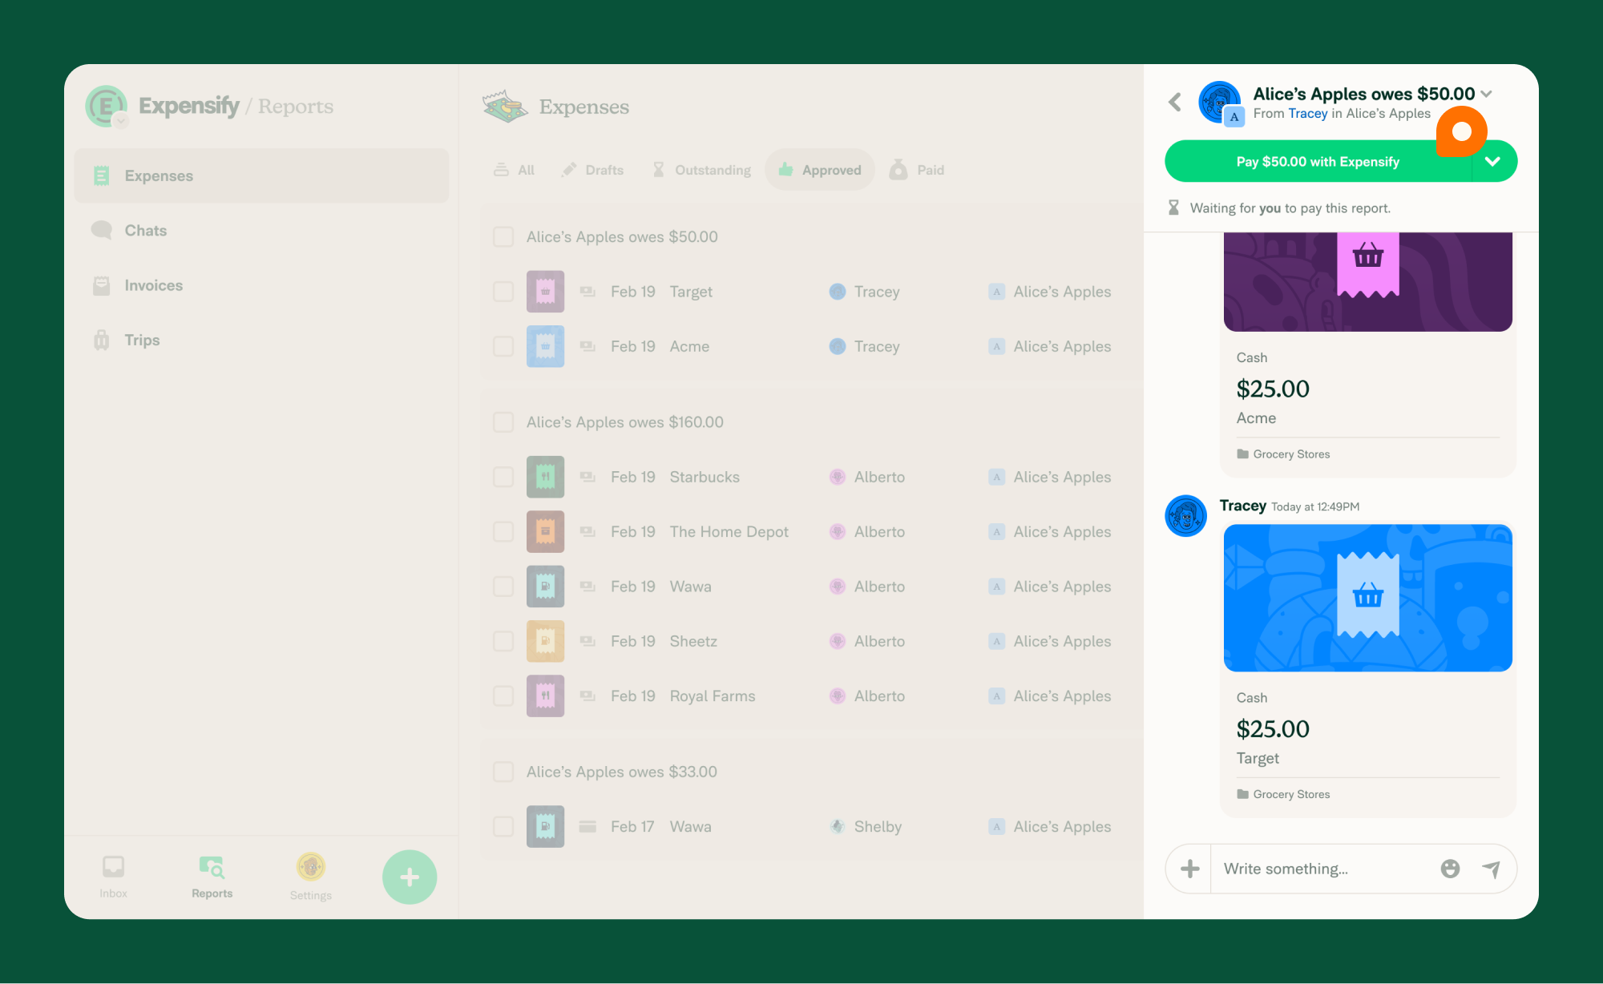Click Alberto's avatar in the Starbucks row
This screenshot has height=984, width=1603.
838,477
